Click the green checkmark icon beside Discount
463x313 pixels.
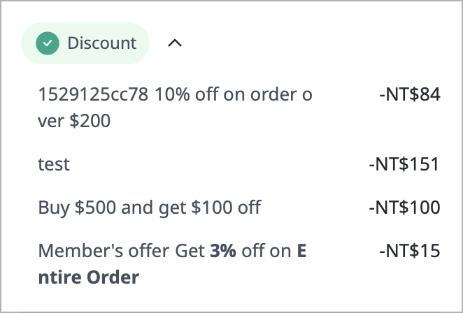48,43
